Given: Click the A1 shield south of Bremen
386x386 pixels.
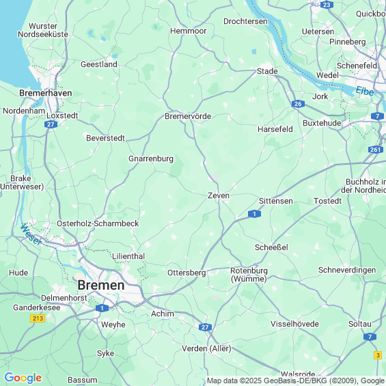Looking at the screenshot, I should click(102, 308).
